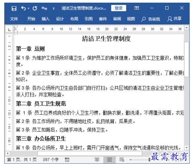Click the Redo circular arrow icon

tap(35, 8)
